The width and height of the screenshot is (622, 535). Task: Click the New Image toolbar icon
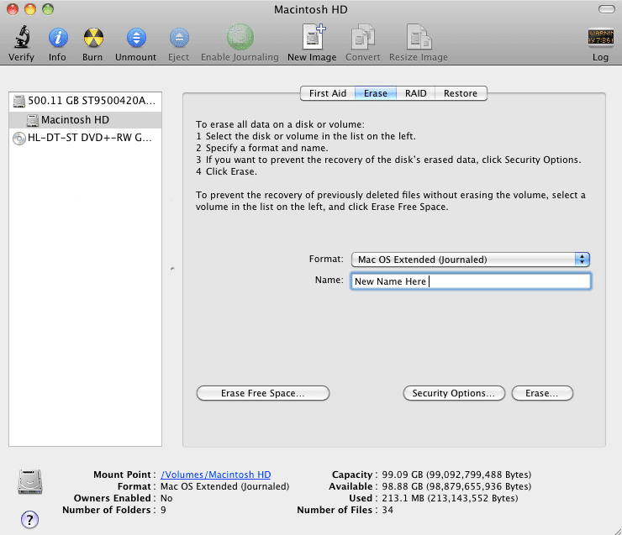point(312,38)
